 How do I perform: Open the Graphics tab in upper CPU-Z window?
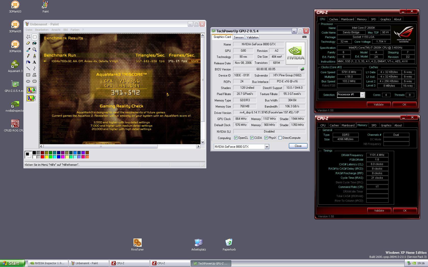point(385,19)
